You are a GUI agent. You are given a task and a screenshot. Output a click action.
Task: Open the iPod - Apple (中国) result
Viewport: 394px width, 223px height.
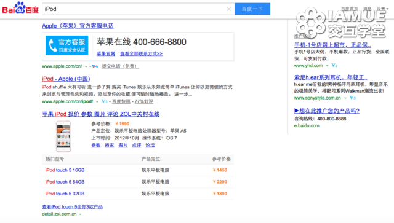(x=66, y=79)
